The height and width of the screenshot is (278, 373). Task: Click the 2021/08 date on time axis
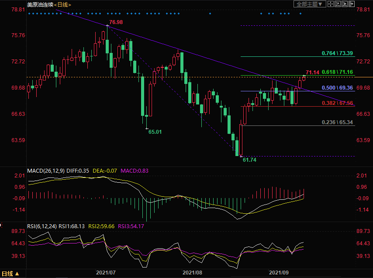192,272
